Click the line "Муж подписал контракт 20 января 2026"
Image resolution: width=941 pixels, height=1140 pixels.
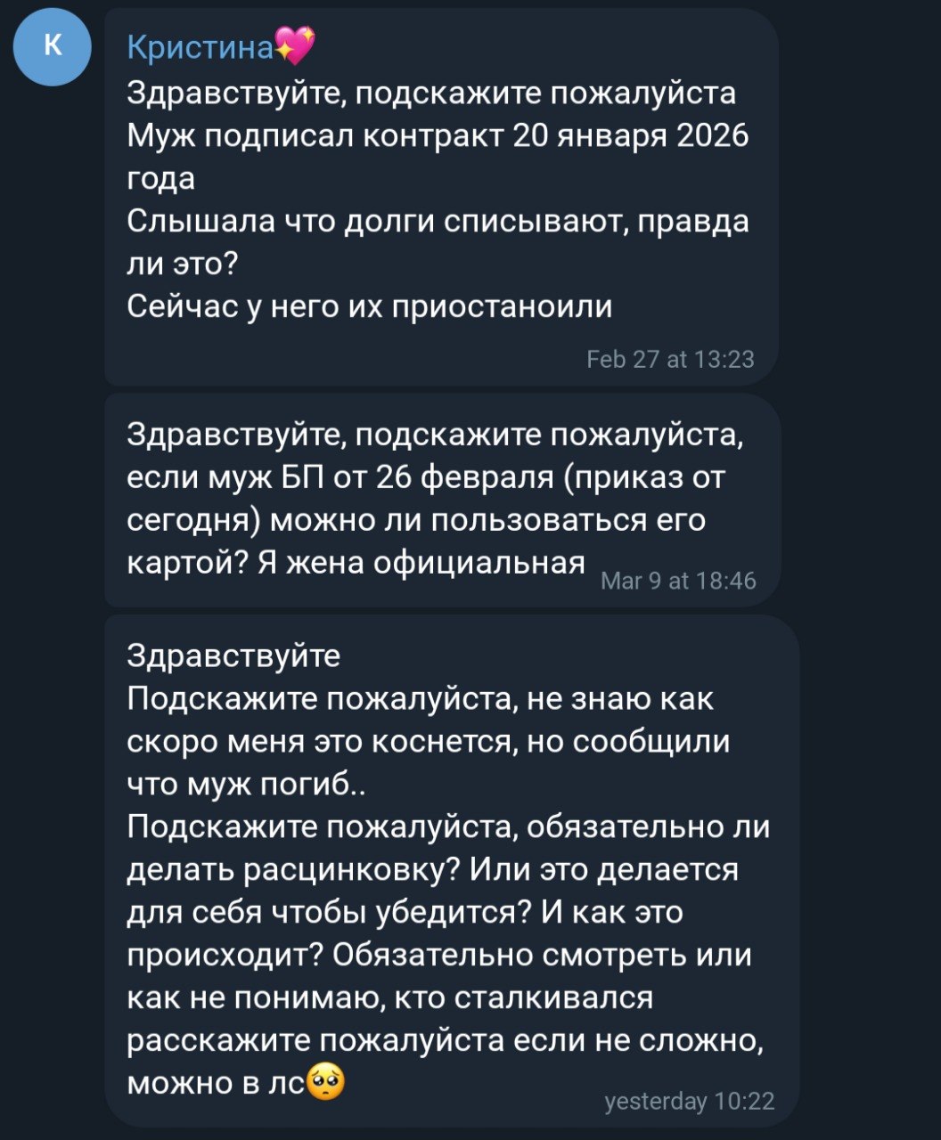point(438,136)
